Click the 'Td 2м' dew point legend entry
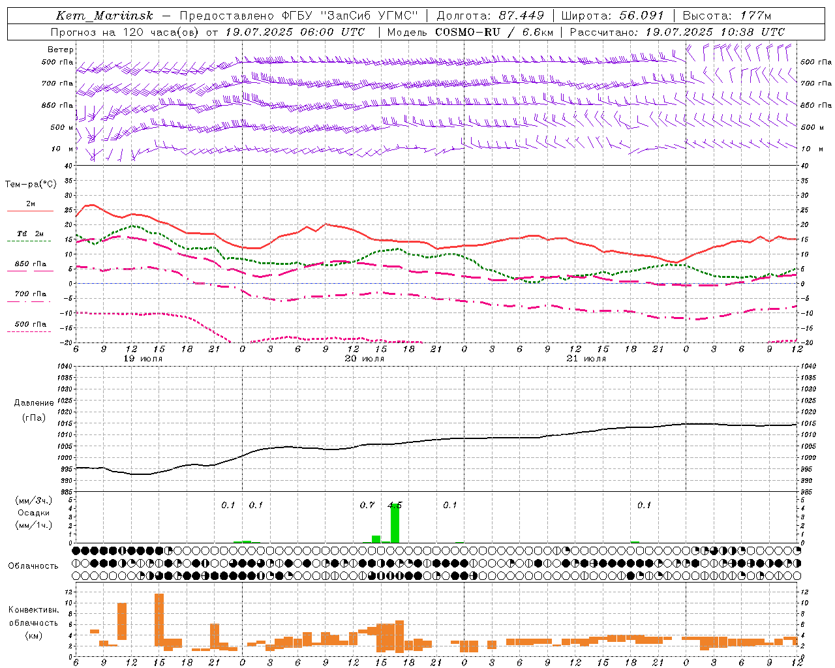Screen dimensions: 835x668 31,234
